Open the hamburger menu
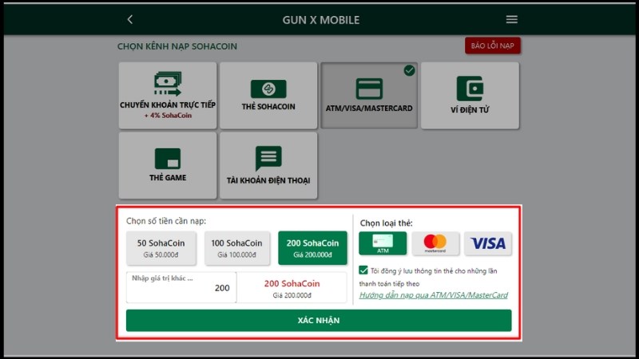 (x=511, y=19)
